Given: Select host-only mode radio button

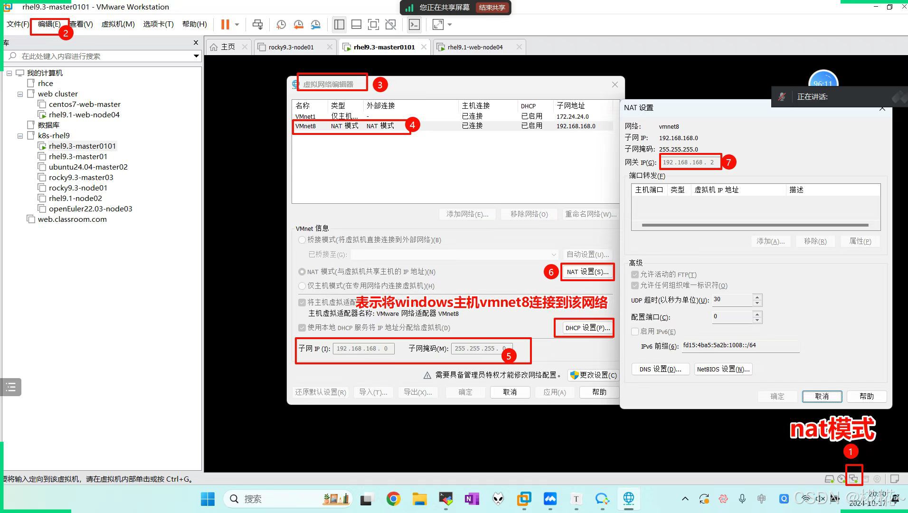Looking at the screenshot, I should 302,286.
